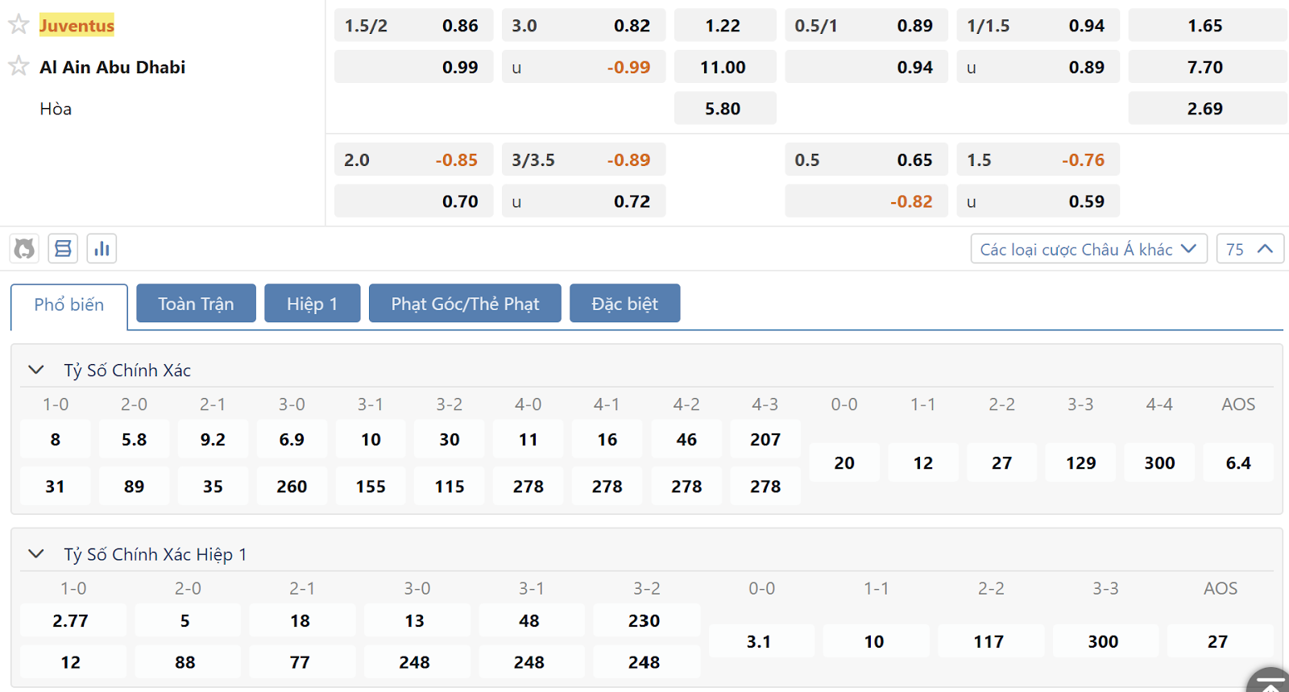1289x692 pixels.
Task: Collapse Tỷ Số Chính Xác Hiệp 1 section
Action: pyautogui.click(x=36, y=553)
